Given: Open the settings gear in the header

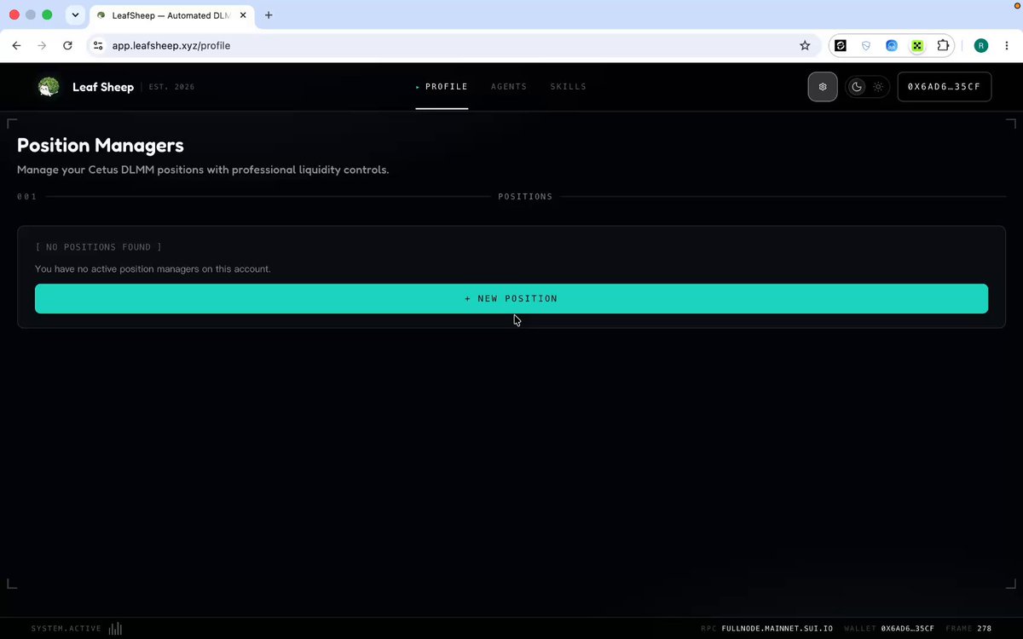Looking at the screenshot, I should click(823, 87).
